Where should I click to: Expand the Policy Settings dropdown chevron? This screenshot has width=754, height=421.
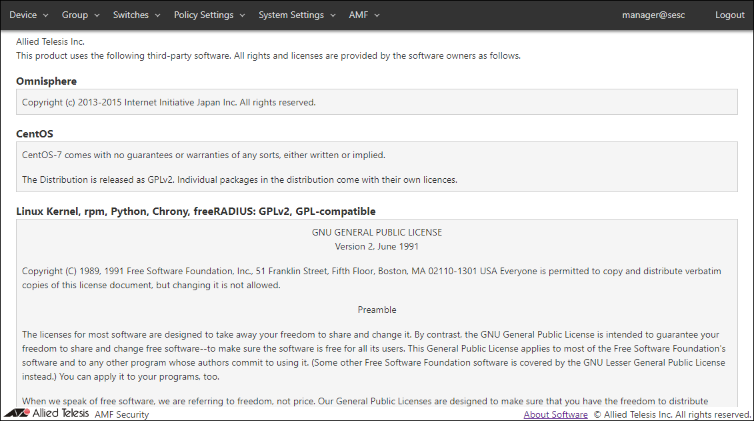243,15
